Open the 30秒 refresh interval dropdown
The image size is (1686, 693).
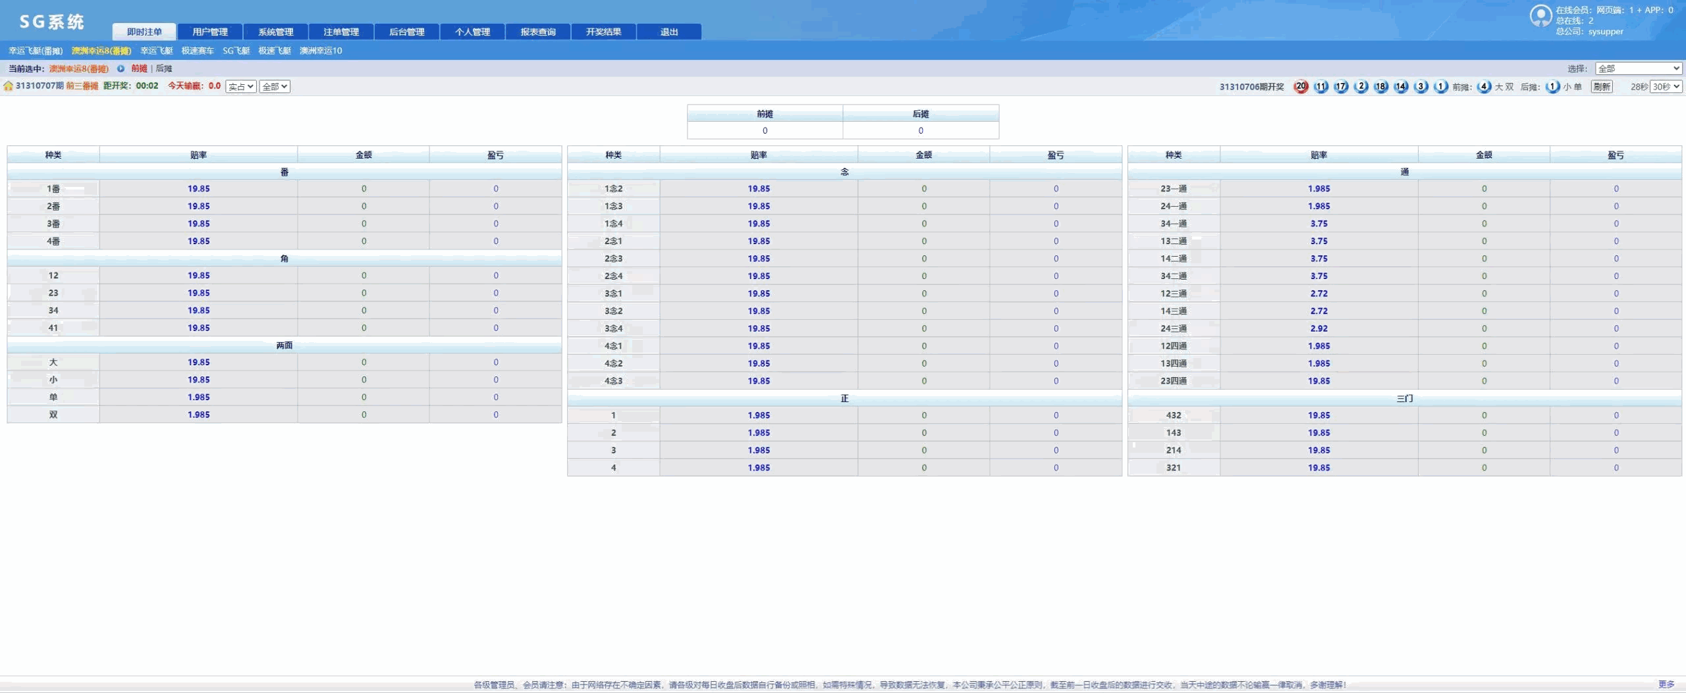(1666, 87)
